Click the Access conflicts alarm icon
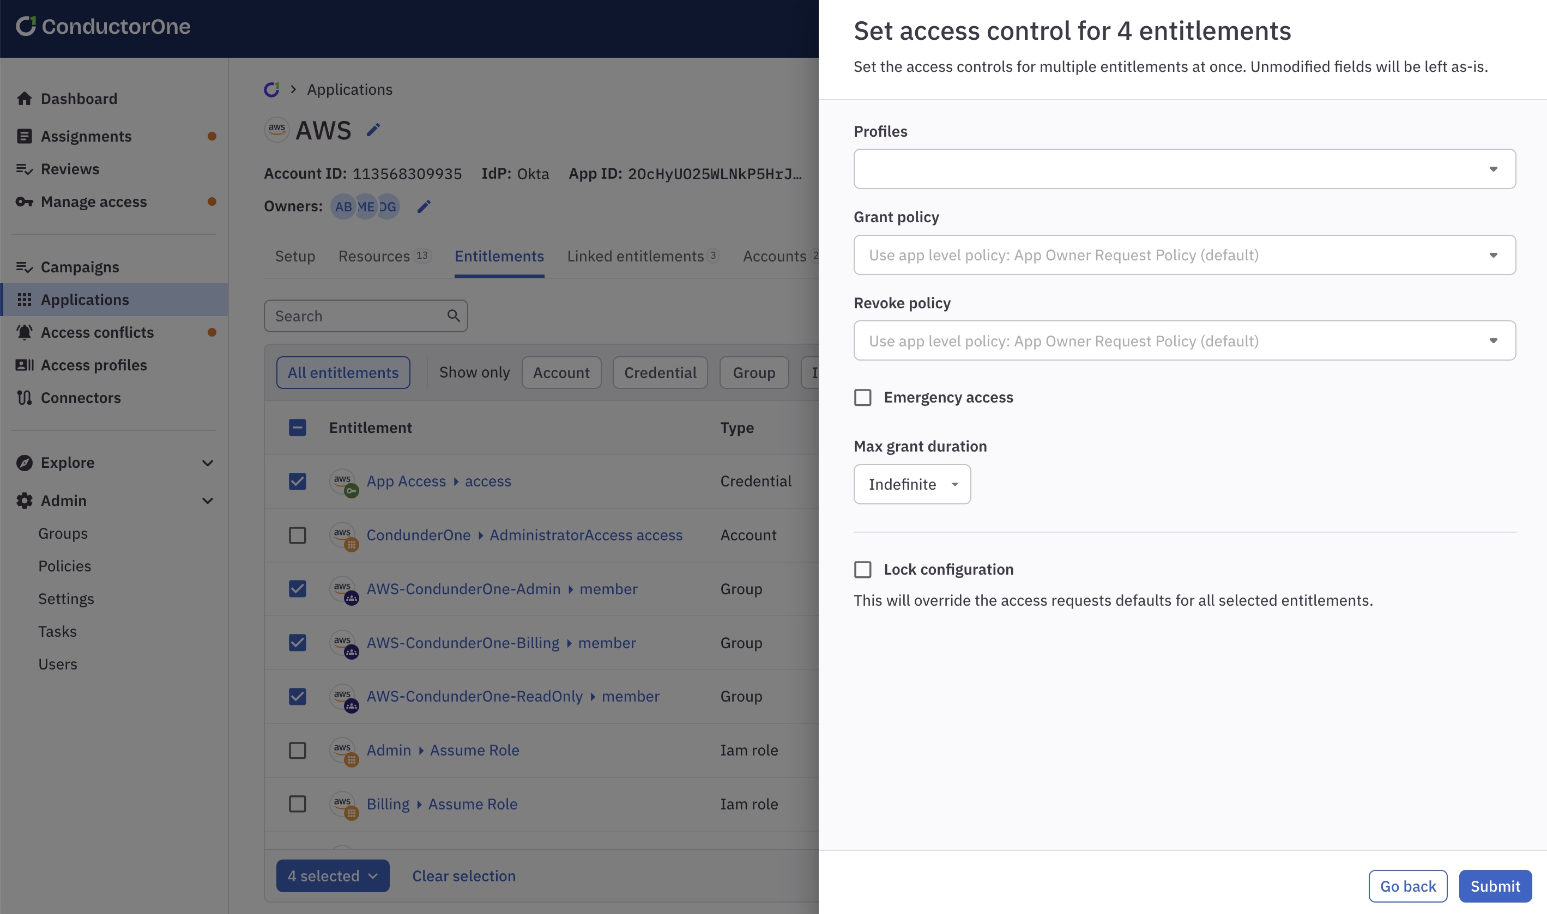This screenshot has height=914, width=1547. click(24, 333)
